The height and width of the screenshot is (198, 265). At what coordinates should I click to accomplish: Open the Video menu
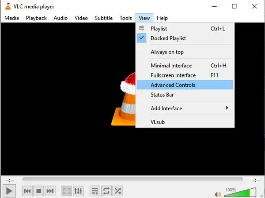coord(81,18)
